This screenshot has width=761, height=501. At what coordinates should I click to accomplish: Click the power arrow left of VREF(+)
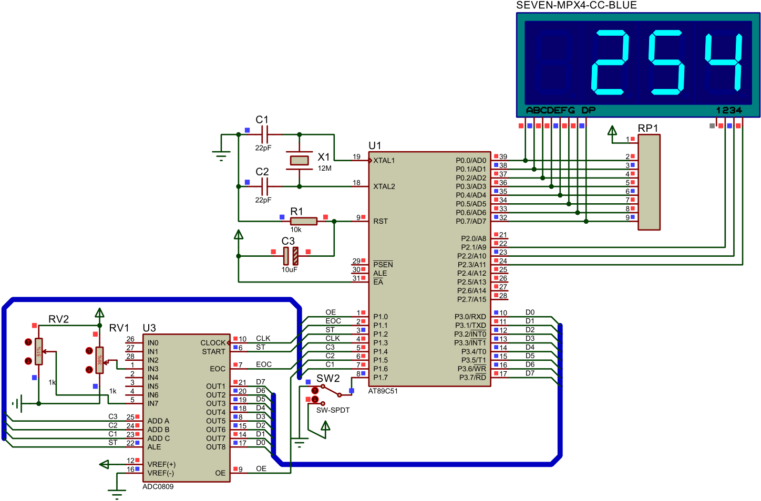104,464
